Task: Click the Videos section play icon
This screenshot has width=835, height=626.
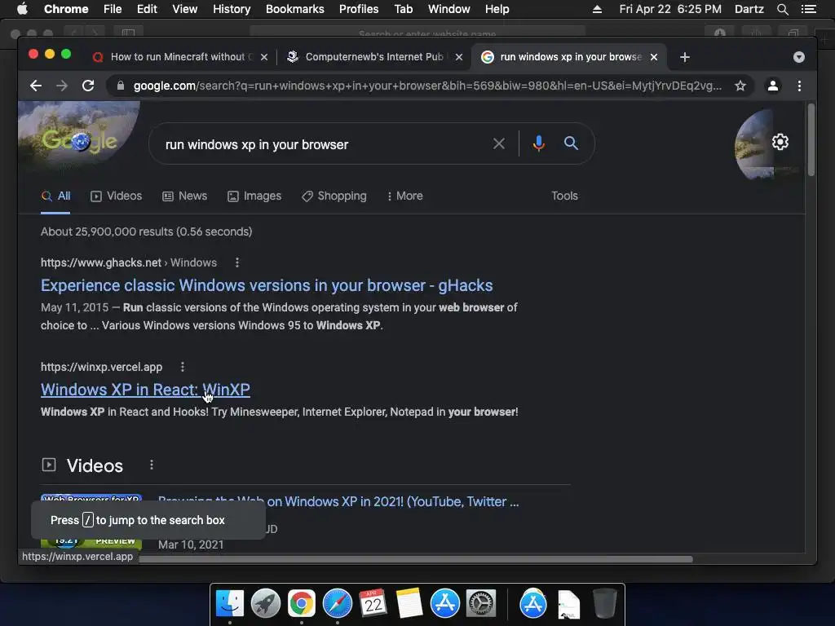Action: pos(48,465)
